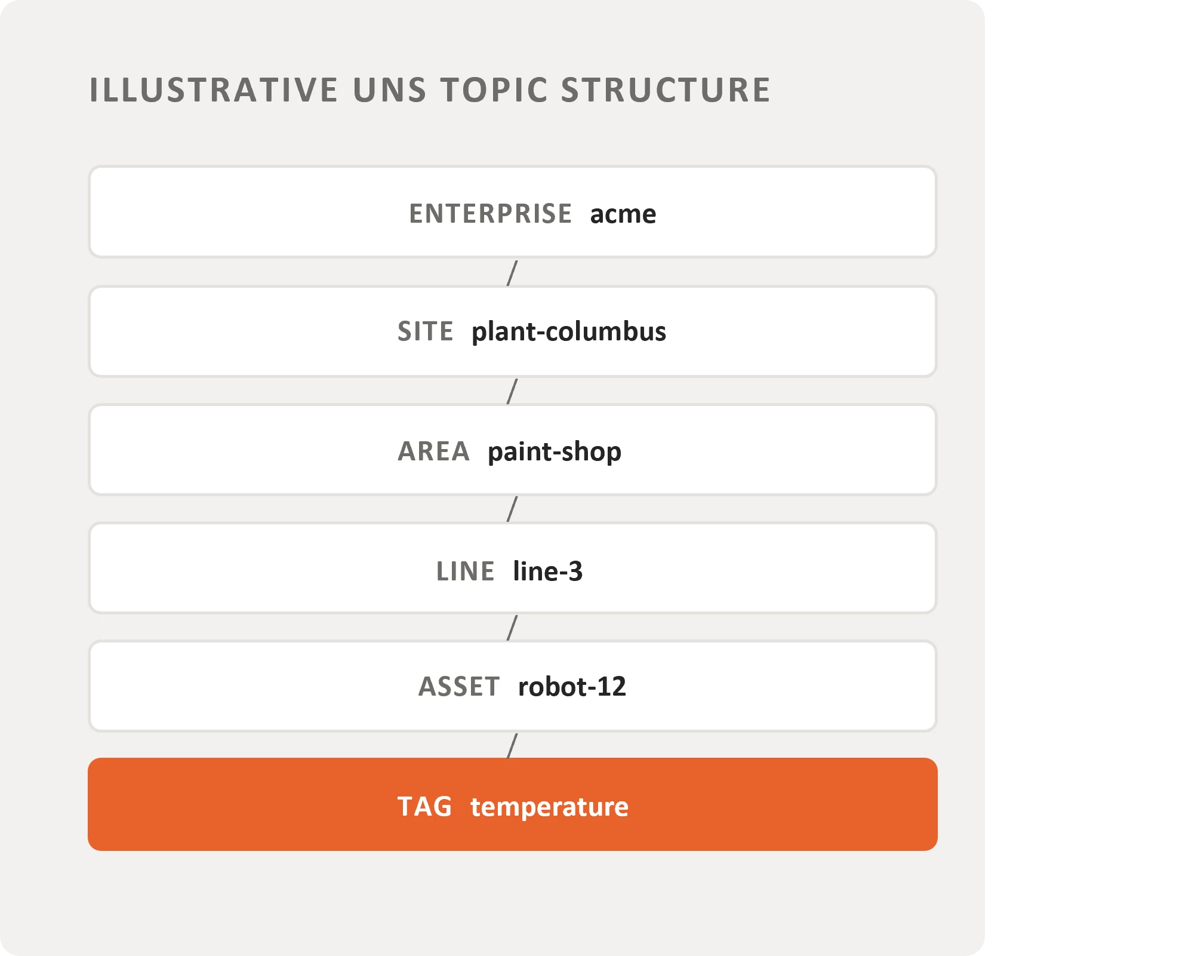Click the TAG label in orange box
This screenshot has height=956, width=1204.
tap(424, 807)
